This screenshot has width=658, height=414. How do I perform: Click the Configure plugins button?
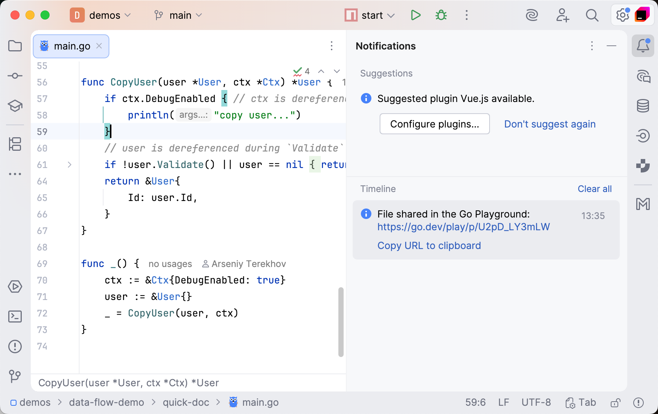click(434, 124)
